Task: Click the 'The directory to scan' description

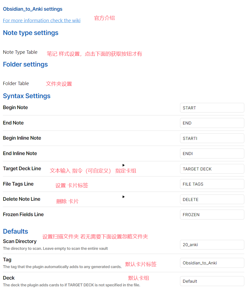Action: pos(55,248)
